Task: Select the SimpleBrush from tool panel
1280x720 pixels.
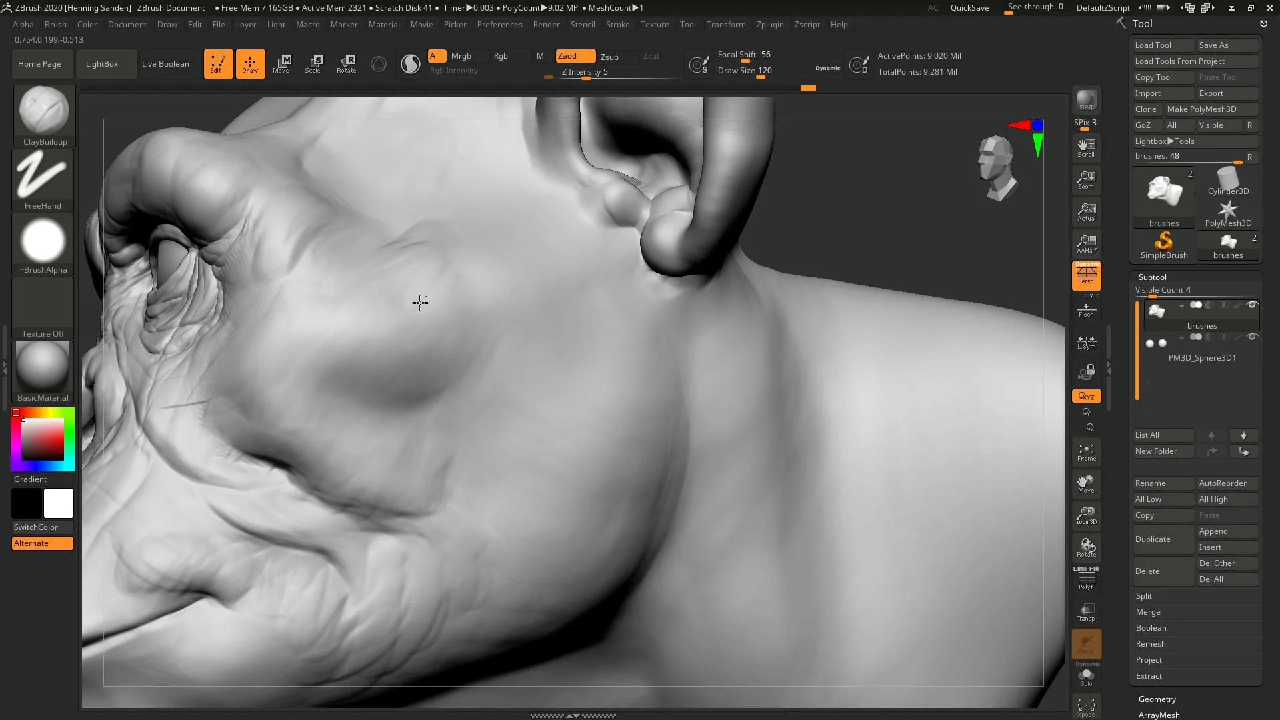Action: pos(1163,245)
